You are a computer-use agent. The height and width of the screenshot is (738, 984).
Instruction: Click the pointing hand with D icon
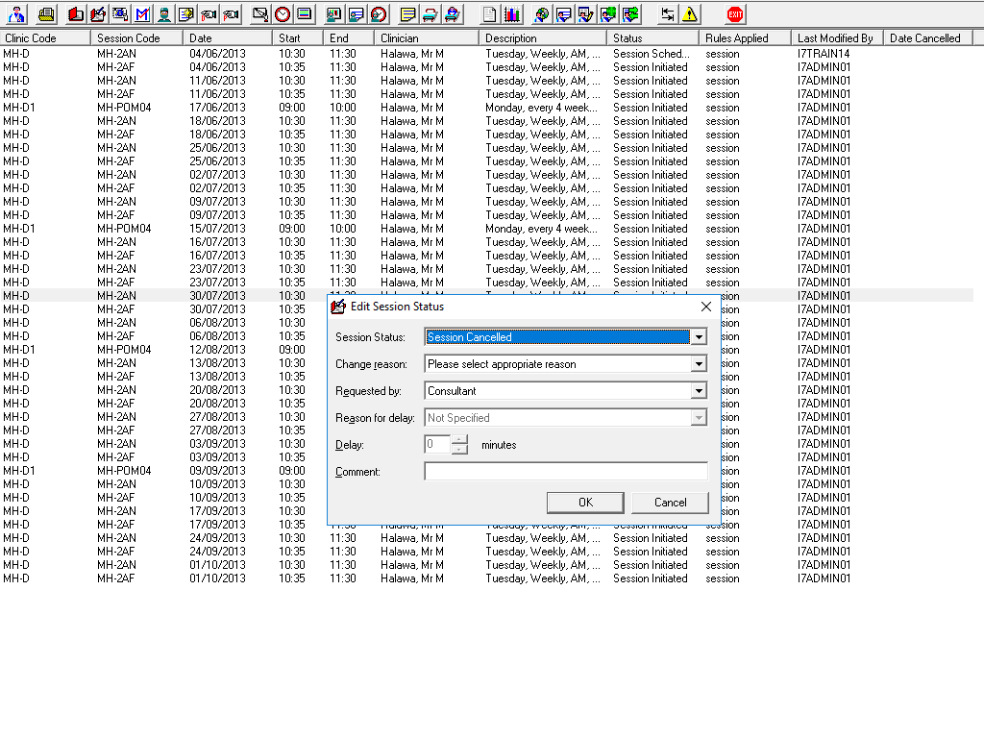(x=209, y=13)
